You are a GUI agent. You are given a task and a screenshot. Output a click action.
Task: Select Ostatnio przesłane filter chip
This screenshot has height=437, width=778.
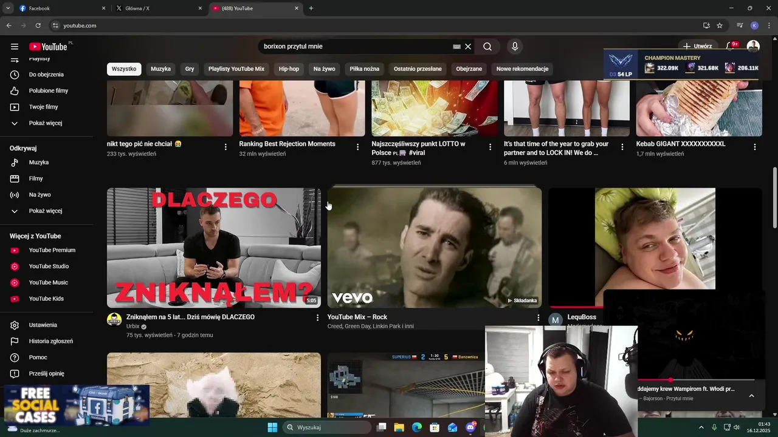[418, 69]
